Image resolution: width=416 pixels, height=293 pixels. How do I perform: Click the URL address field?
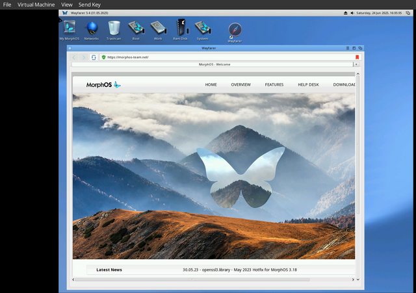[229, 57]
